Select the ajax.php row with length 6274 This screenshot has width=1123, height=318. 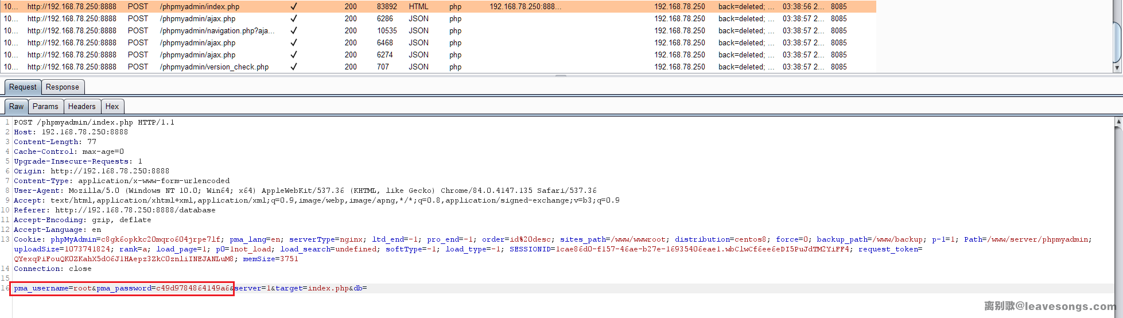click(x=197, y=55)
